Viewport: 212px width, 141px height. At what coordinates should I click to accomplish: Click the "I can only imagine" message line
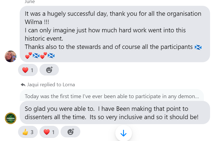tap(105, 30)
